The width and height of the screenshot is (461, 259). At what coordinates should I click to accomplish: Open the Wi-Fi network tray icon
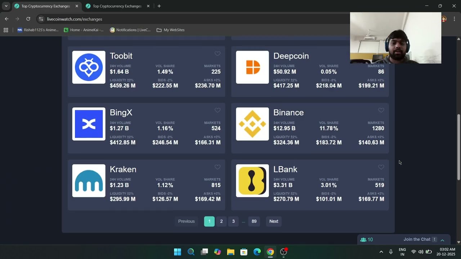(x=413, y=252)
